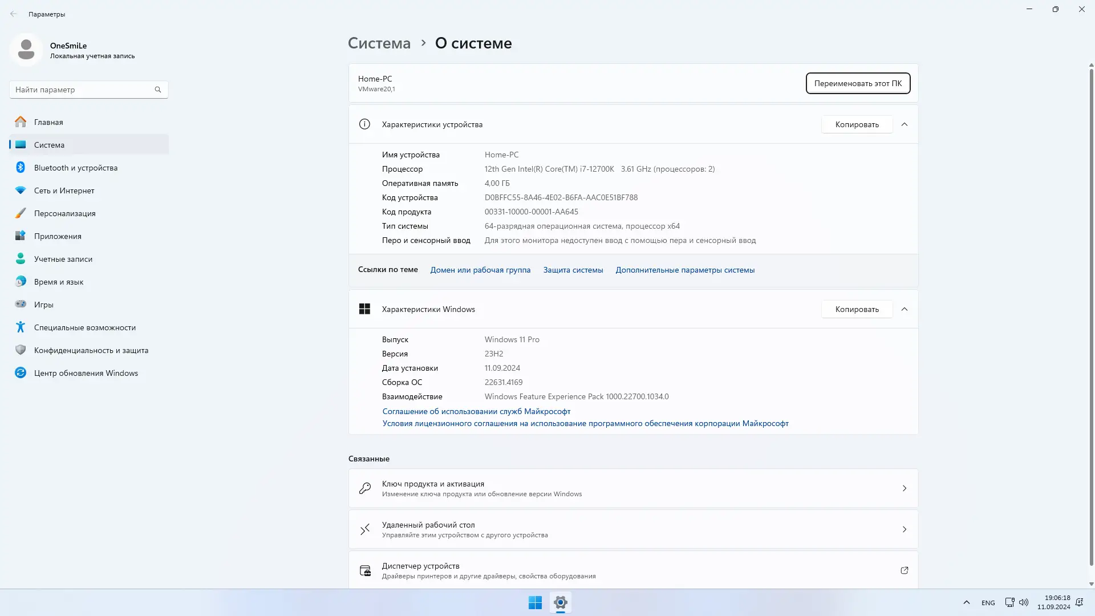This screenshot has height=616, width=1095.
Task: Collapse Характеристики Windows section
Action: click(x=904, y=309)
